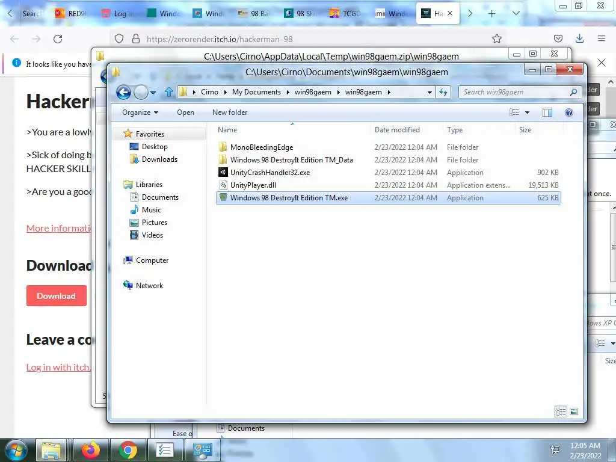Open Desktop in navigation pane

[155, 147]
